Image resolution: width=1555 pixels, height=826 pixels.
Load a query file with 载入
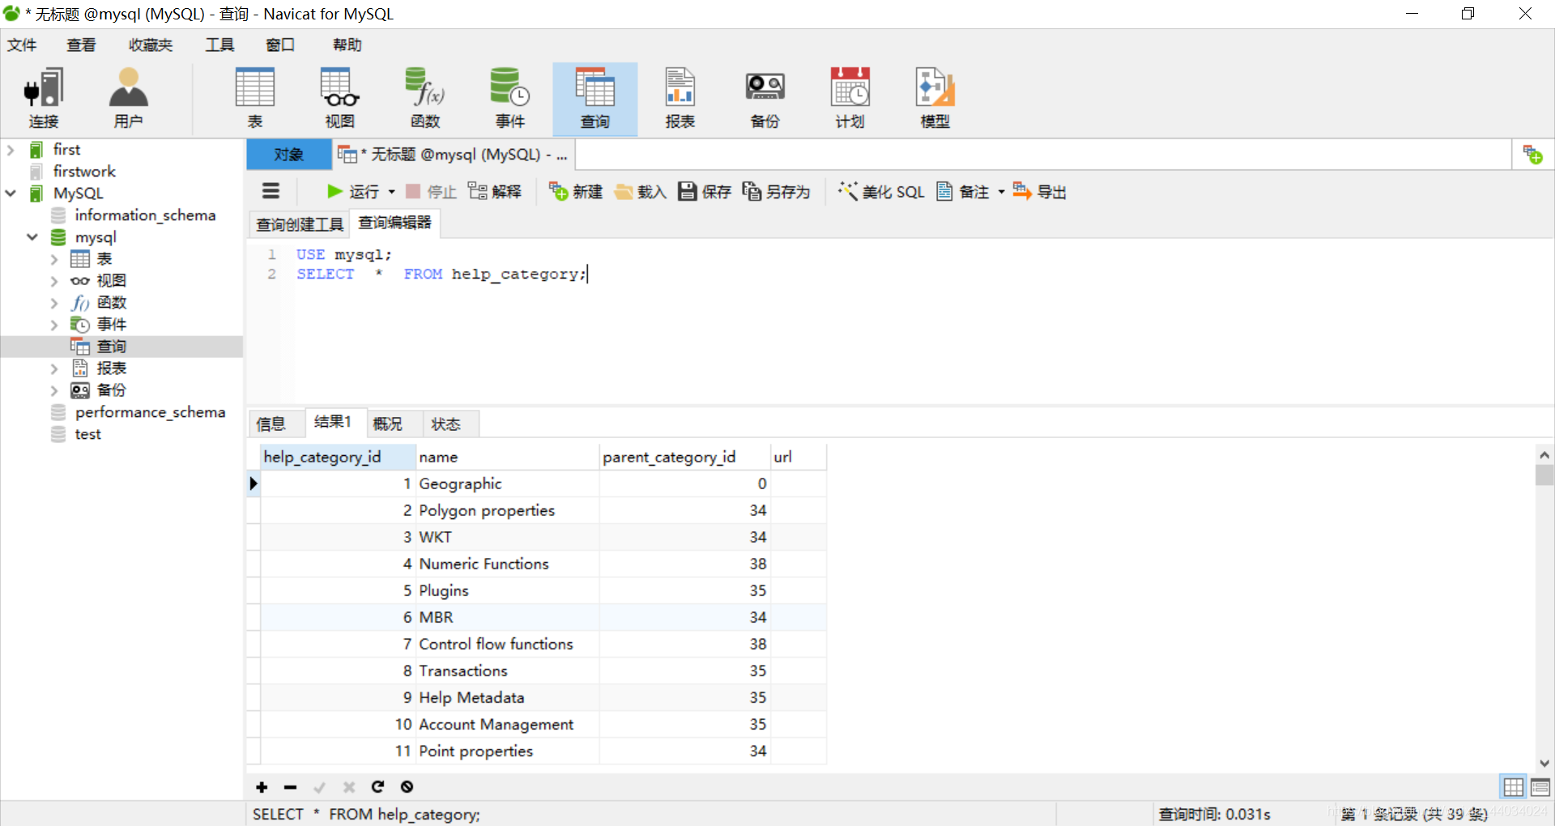(640, 192)
